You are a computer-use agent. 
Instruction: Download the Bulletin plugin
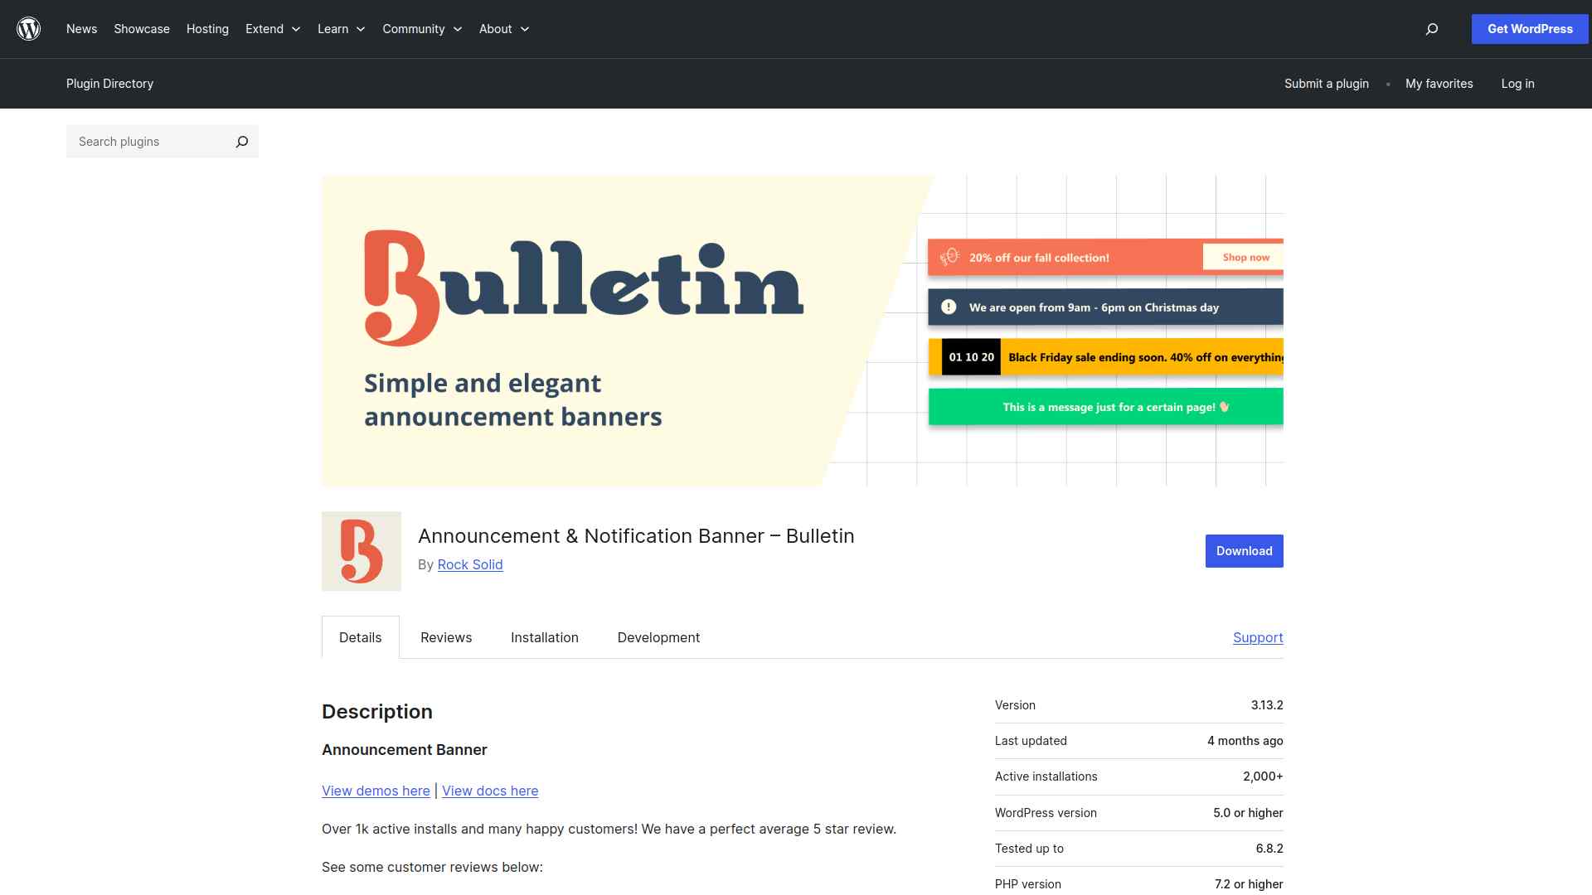click(1244, 551)
